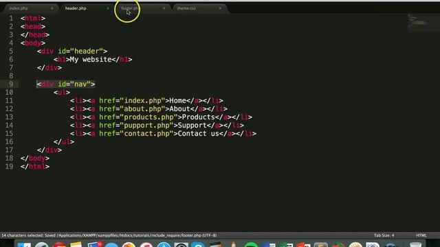Click the "Contact us" link text
This screenshot has width=440, height=247.
pos(199,134)
